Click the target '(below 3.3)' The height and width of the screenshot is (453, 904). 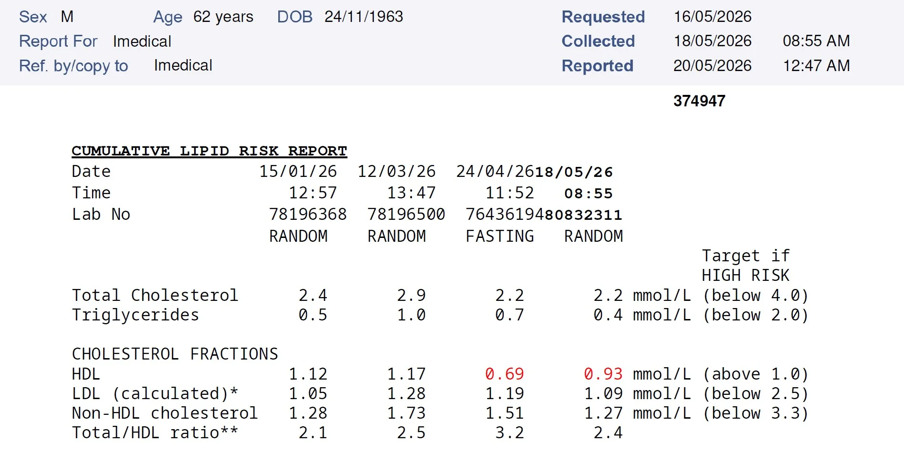(756, 413)
